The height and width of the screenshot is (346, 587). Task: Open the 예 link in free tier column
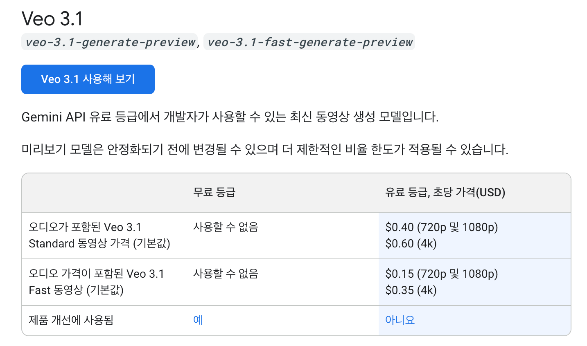pyautogui.click(x=198, y=320)
